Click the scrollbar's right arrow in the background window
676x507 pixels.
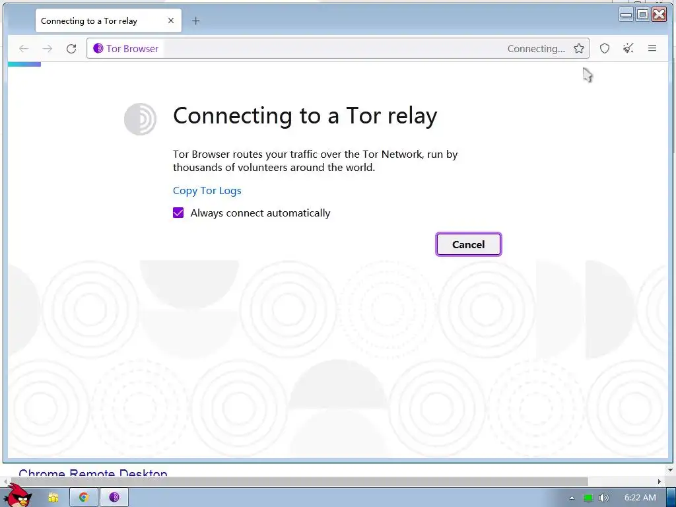tap(659, 481)
